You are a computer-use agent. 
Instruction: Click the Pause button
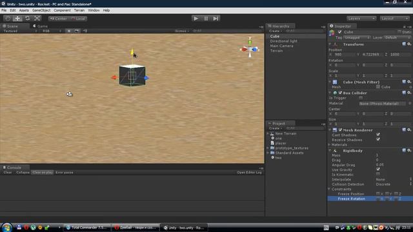(206, 19)
